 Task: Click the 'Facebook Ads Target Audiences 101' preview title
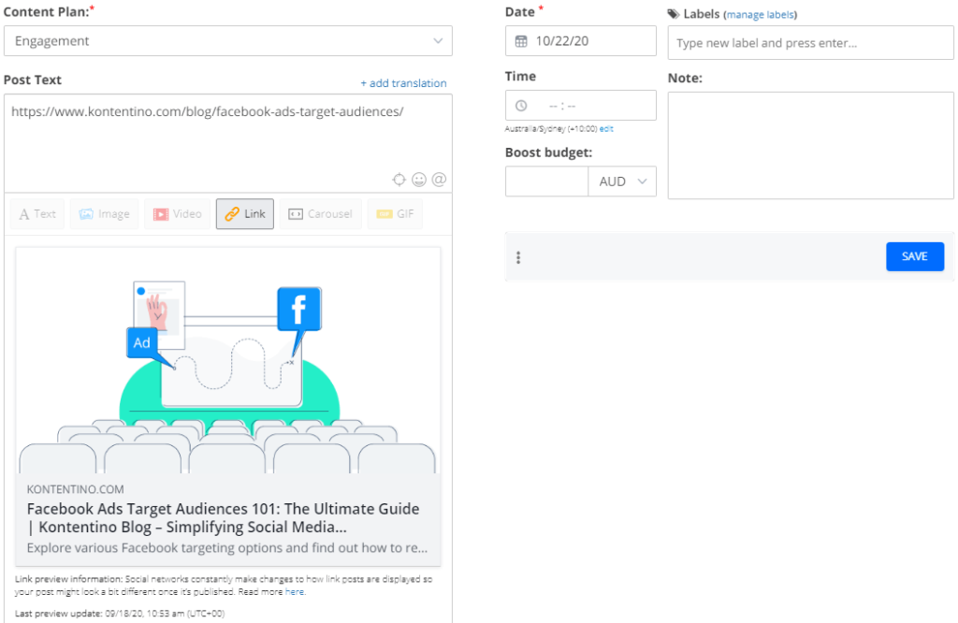223,518
